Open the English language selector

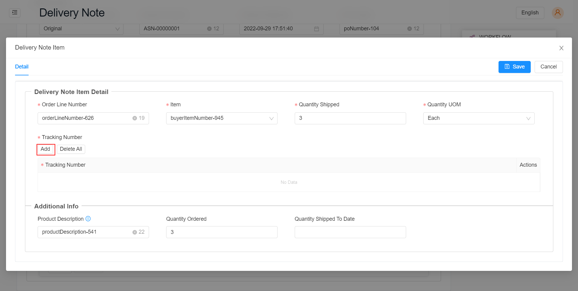coord(530,13)
